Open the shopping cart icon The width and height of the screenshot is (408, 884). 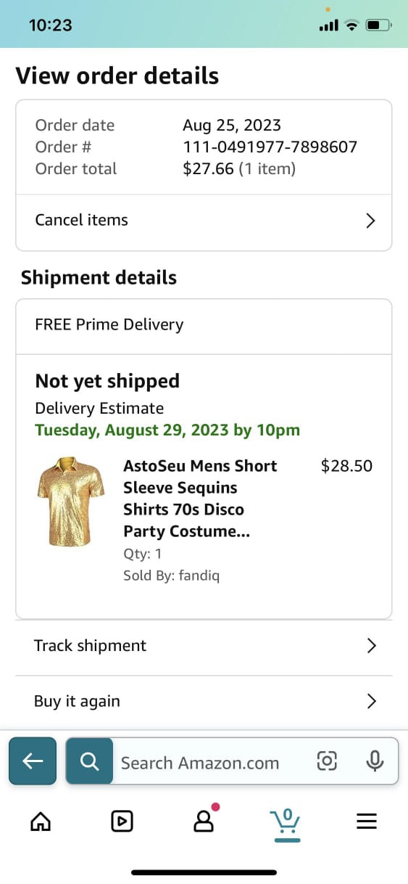pyautogui.click(x=286, y=824)
